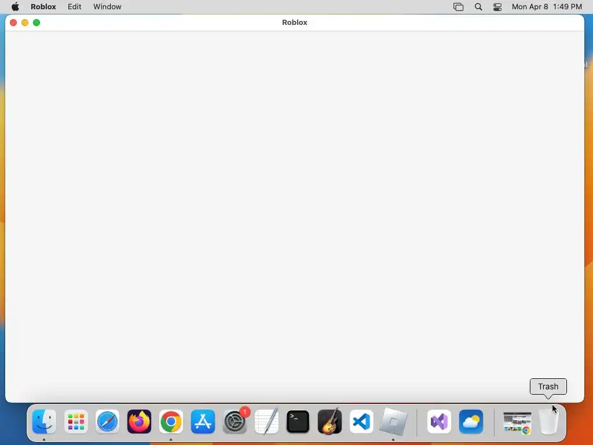
Task: Open Visual Studio Code in the Dock
Action: (361, 422)
